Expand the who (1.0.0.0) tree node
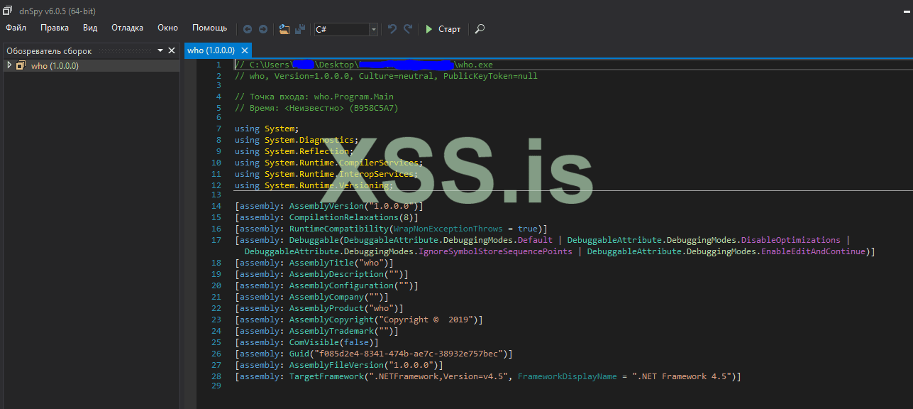The height and width of the screenshot is (409, 913). point(9,65)
